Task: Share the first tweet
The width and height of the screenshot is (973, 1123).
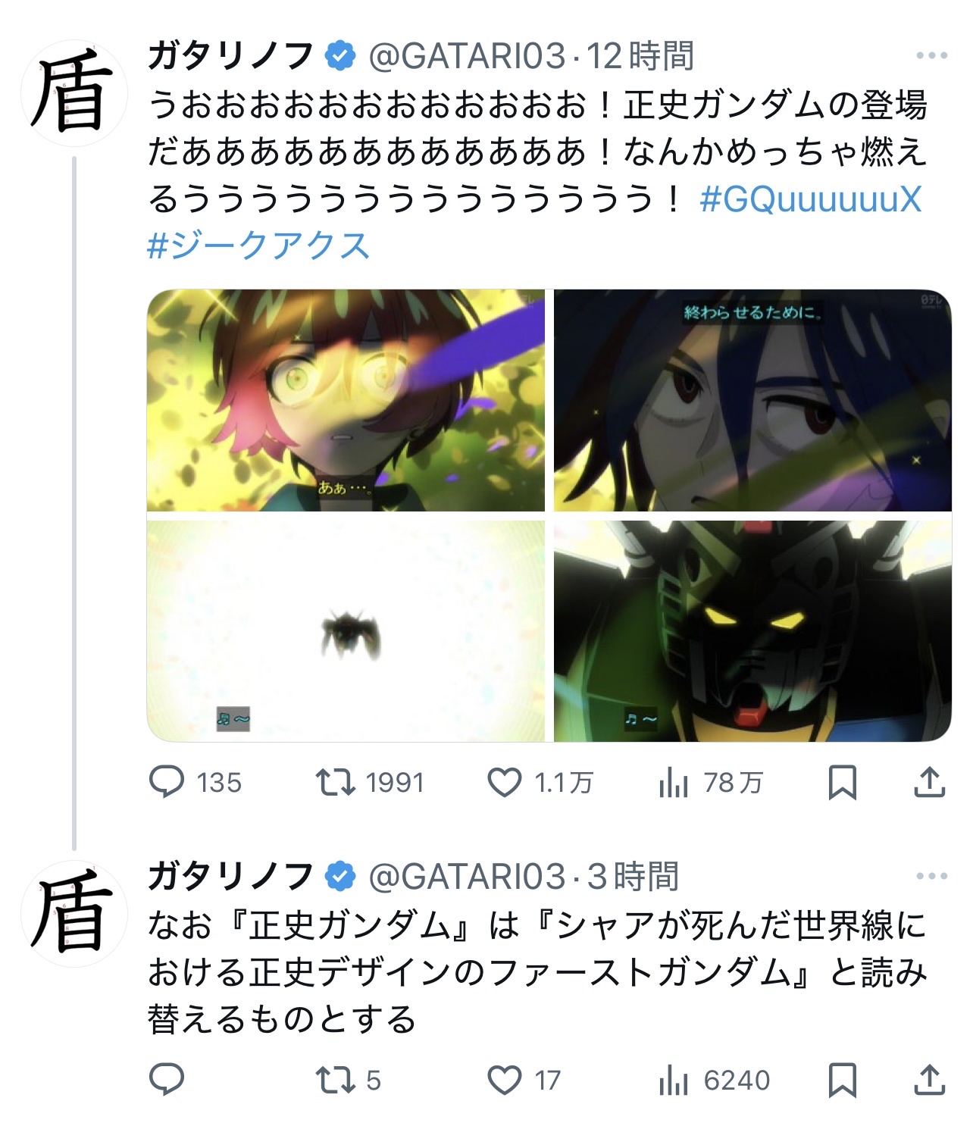Action: [x=929, y=782]
